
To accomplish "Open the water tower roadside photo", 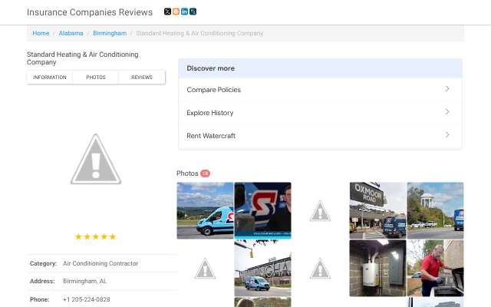I will pyautogui.click(x=436, y=210).
